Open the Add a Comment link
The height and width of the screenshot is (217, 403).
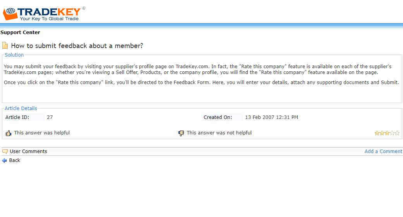(x=383, y=152)
